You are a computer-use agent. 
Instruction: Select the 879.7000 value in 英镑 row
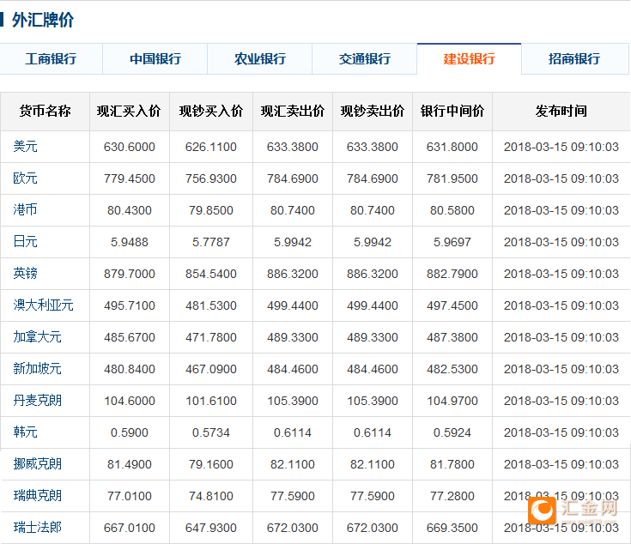129,274
